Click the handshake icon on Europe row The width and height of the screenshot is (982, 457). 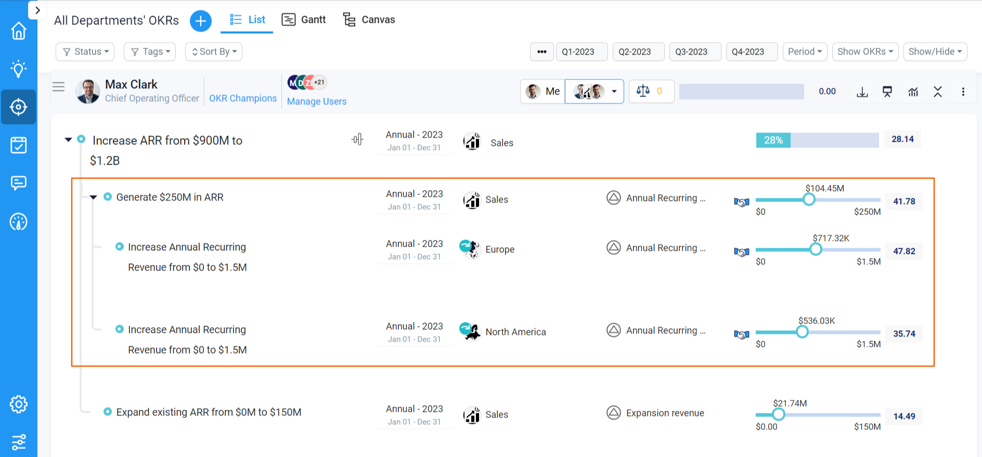pos(742,252)
